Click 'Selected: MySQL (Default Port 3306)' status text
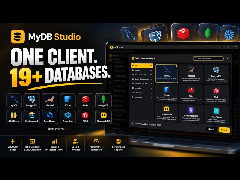The width and height of the screenshot is (240, 180). [148, 124]
